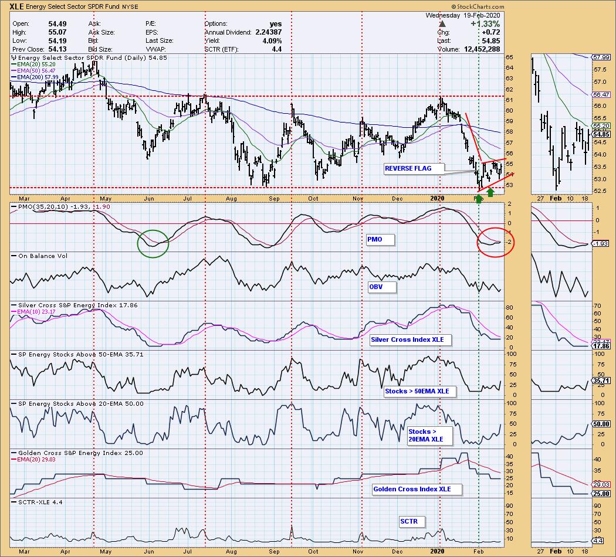616x557 pixels.
Task: Click the 57.99 EMA tag in zoom panel
Action: point(601,57)
